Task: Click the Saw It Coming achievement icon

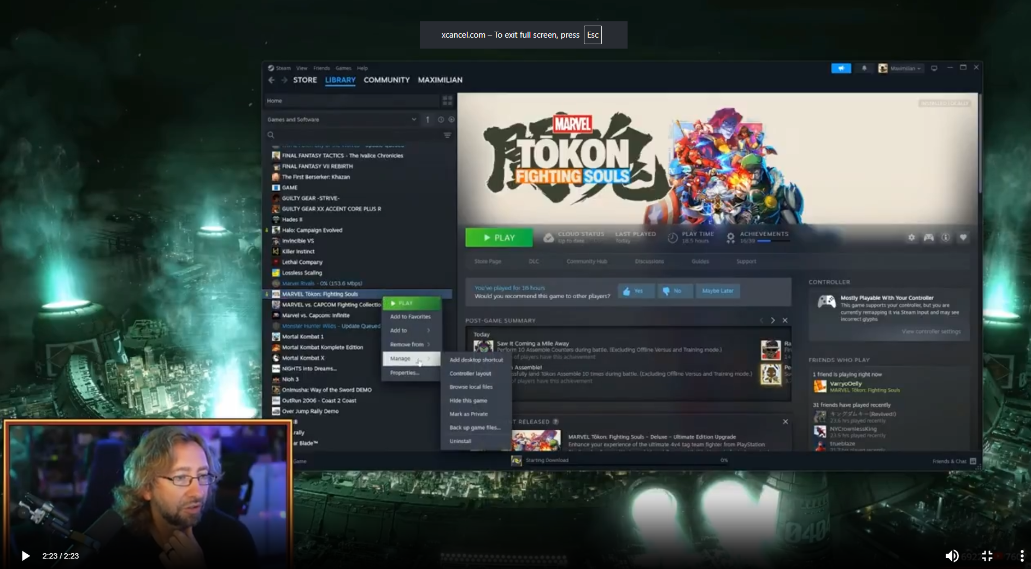Action: (x=483, y=347)
